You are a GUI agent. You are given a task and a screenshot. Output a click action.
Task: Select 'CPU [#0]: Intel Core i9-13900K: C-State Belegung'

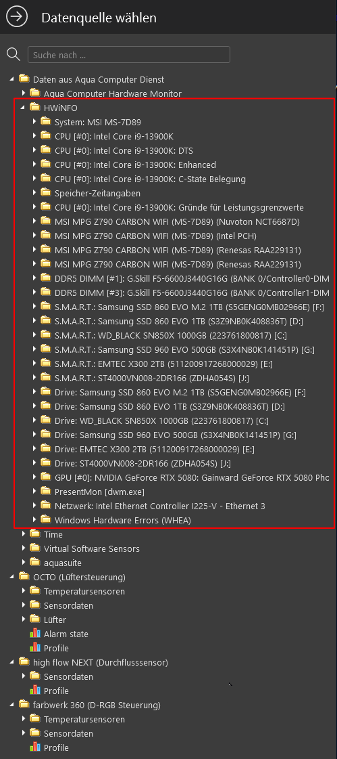[x=150, y=179]
